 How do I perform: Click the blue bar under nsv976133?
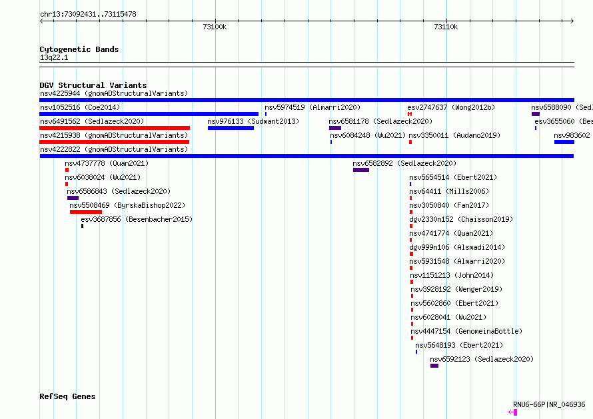tap(231, 128)
